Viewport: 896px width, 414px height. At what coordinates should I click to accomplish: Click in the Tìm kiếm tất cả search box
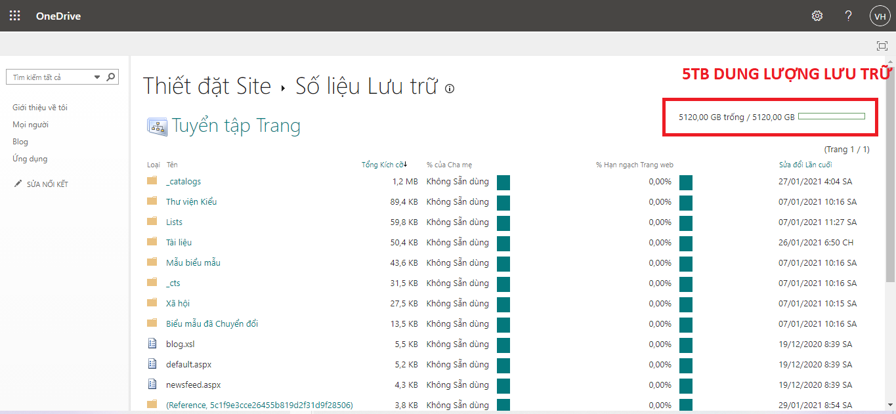coord(49,77)
